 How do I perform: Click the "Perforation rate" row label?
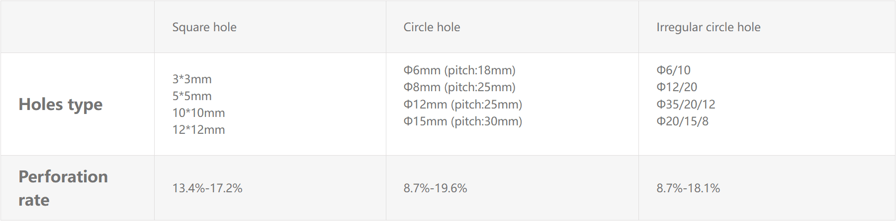pos(63,188)
